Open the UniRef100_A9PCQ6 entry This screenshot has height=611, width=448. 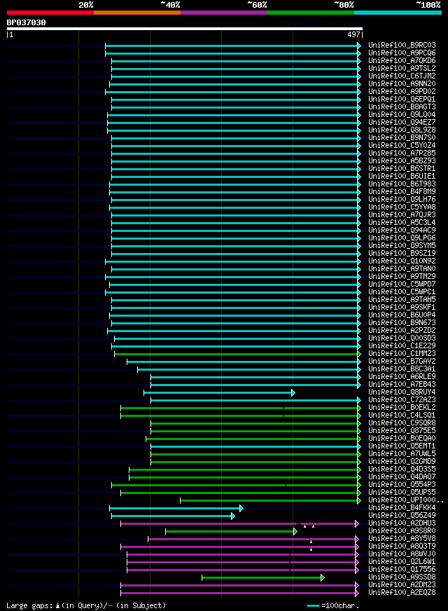[402, 53]
